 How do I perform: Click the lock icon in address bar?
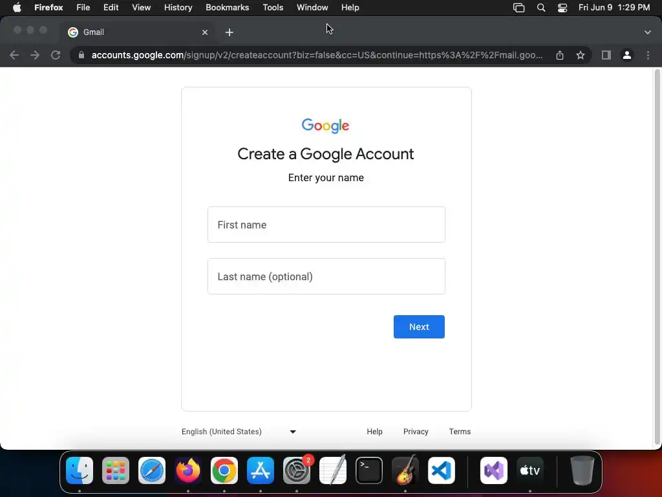(81, 55)
